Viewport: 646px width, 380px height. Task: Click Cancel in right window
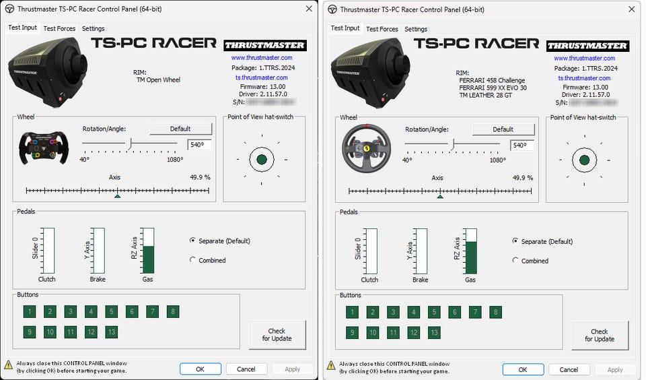[x=569, y=369]
